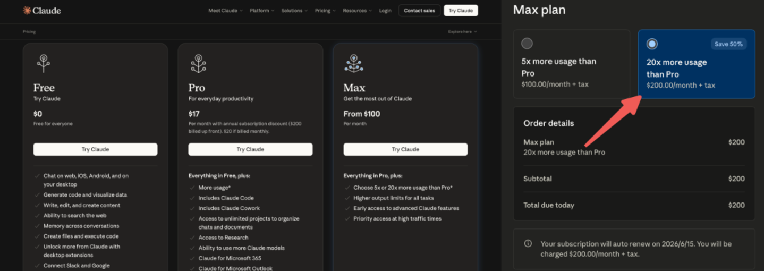Click the checkmark beside Ability to search the web
The height and width of the screenshot is (271, 764).
(37, 216)
